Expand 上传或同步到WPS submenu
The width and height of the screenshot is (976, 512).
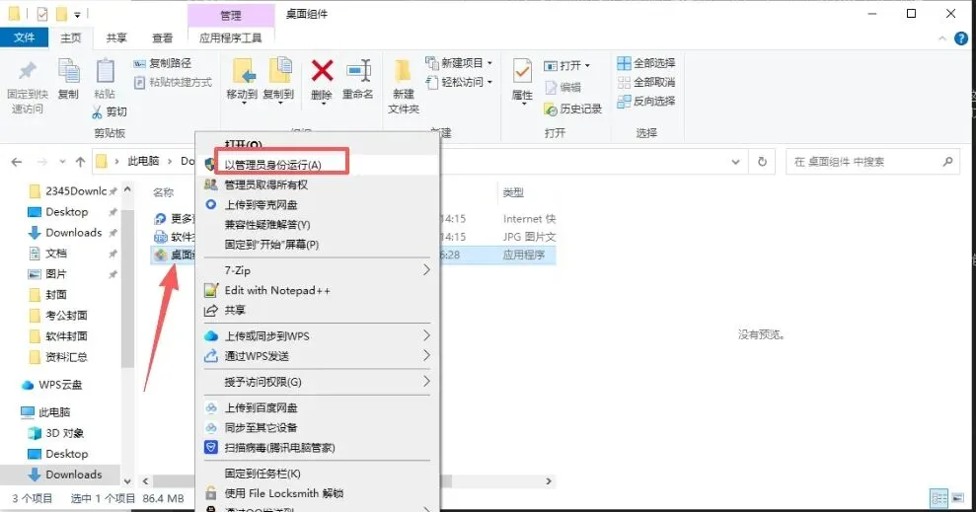tap(318, 336)
